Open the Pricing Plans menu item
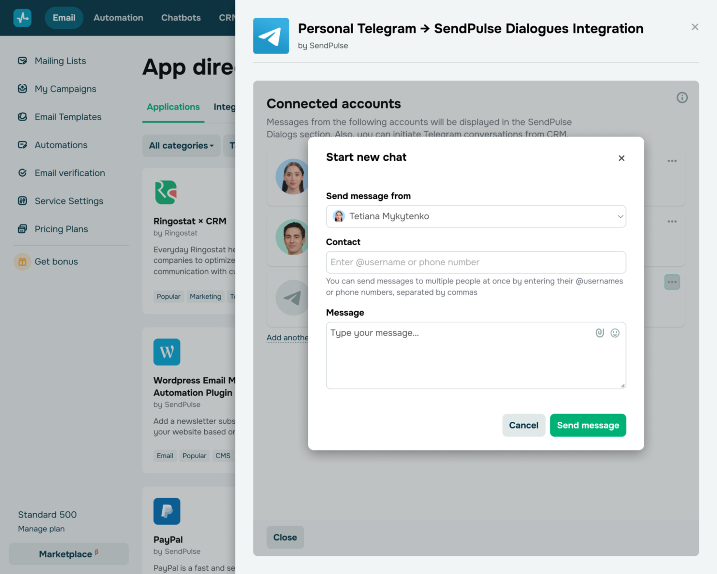The image size is (717, 574). [61, 229]
